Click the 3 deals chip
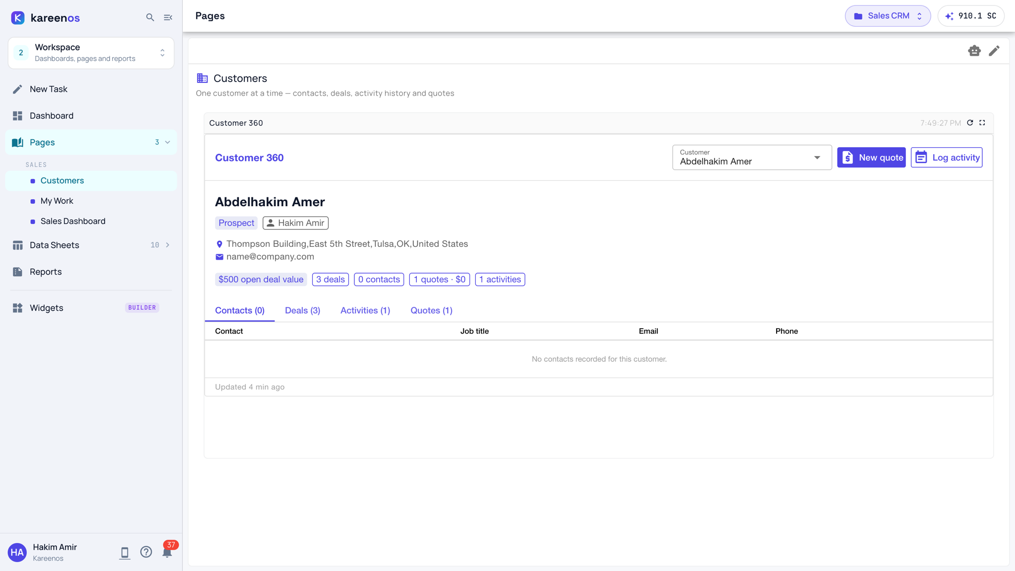This screenshot has width=1015, height=571. click(x=331, y=280)
